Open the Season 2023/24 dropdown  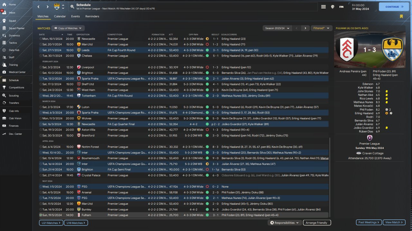click(x=277, y=28)
